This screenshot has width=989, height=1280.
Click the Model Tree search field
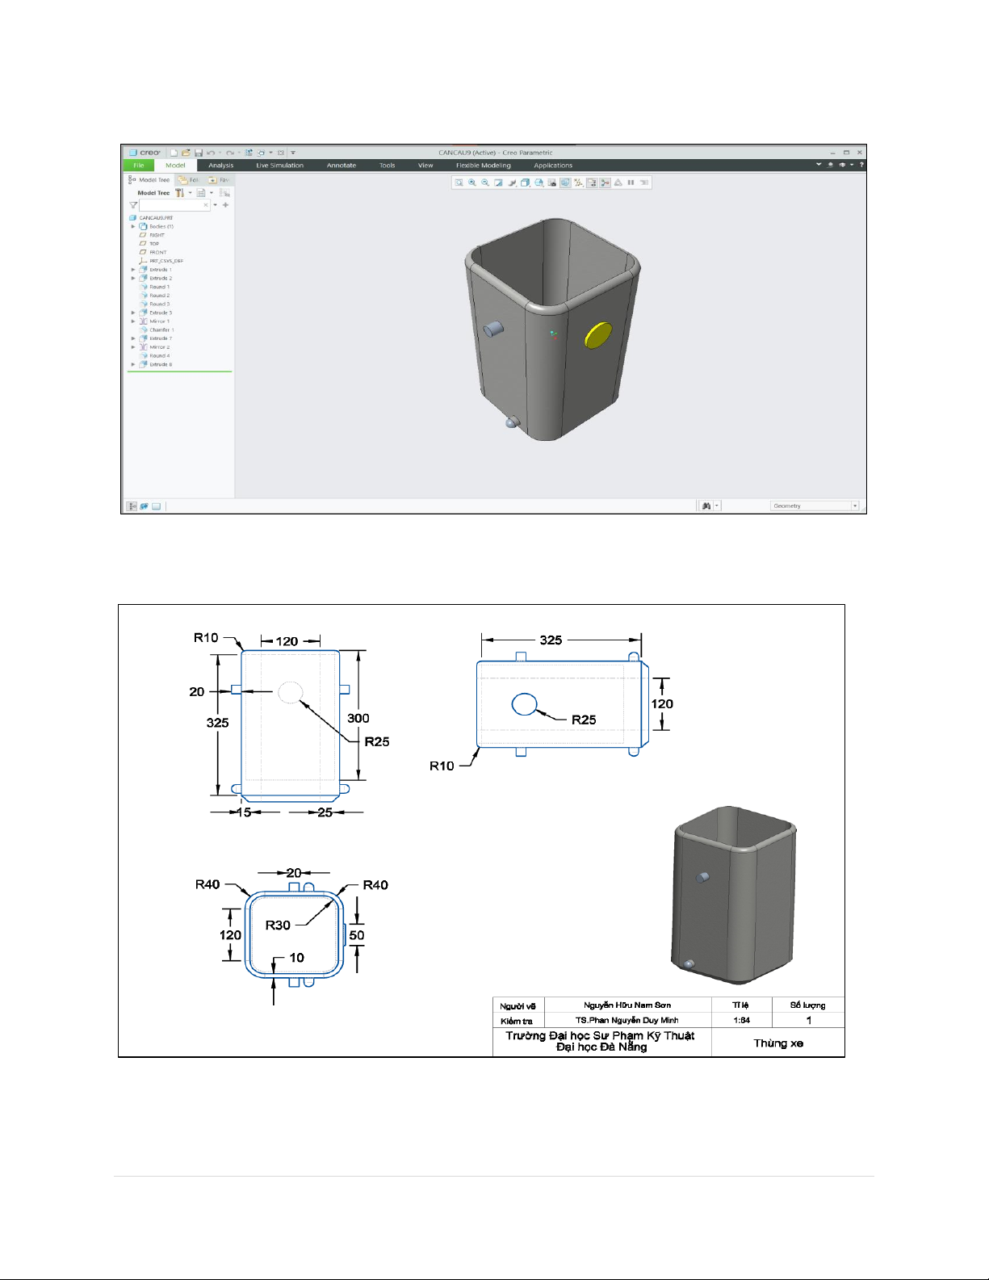tap(170, 205)
